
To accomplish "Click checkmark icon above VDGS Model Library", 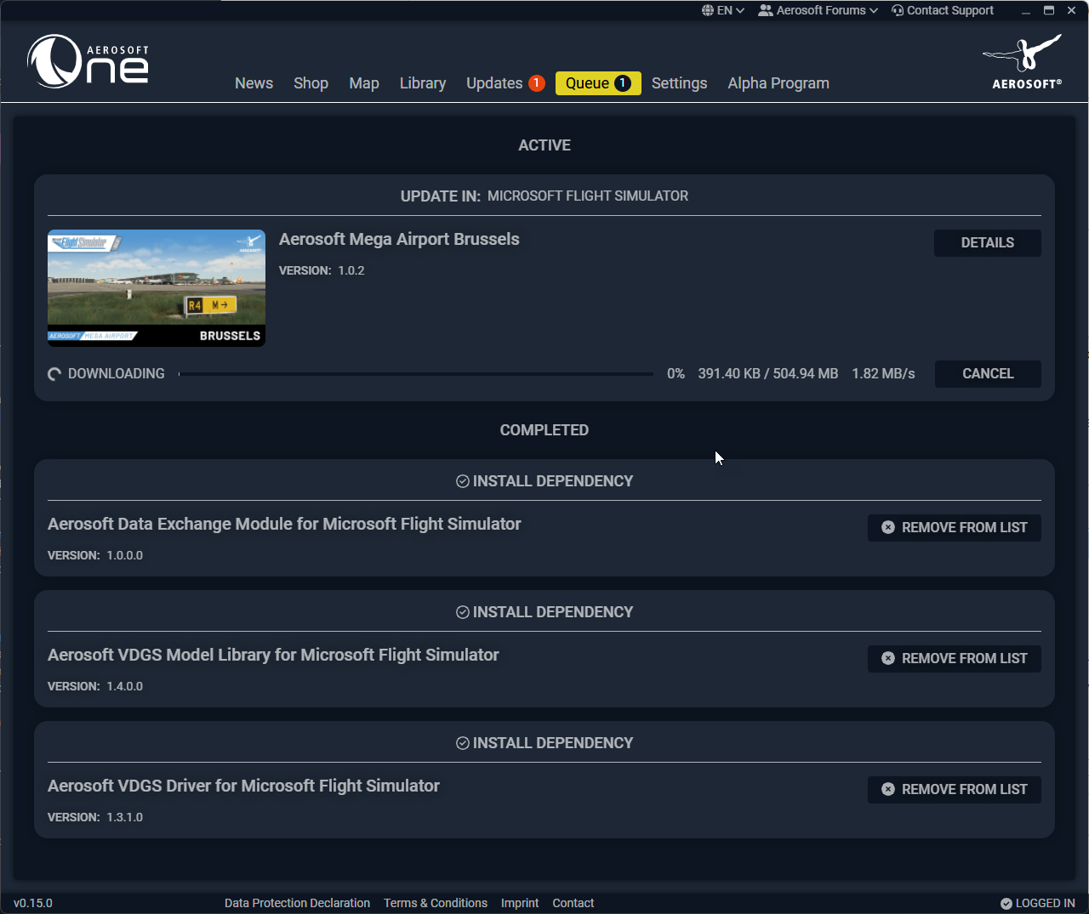I will point(463,612).
